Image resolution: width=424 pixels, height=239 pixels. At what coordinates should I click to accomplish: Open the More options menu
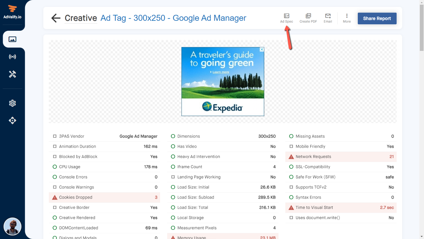click(347, 18)
